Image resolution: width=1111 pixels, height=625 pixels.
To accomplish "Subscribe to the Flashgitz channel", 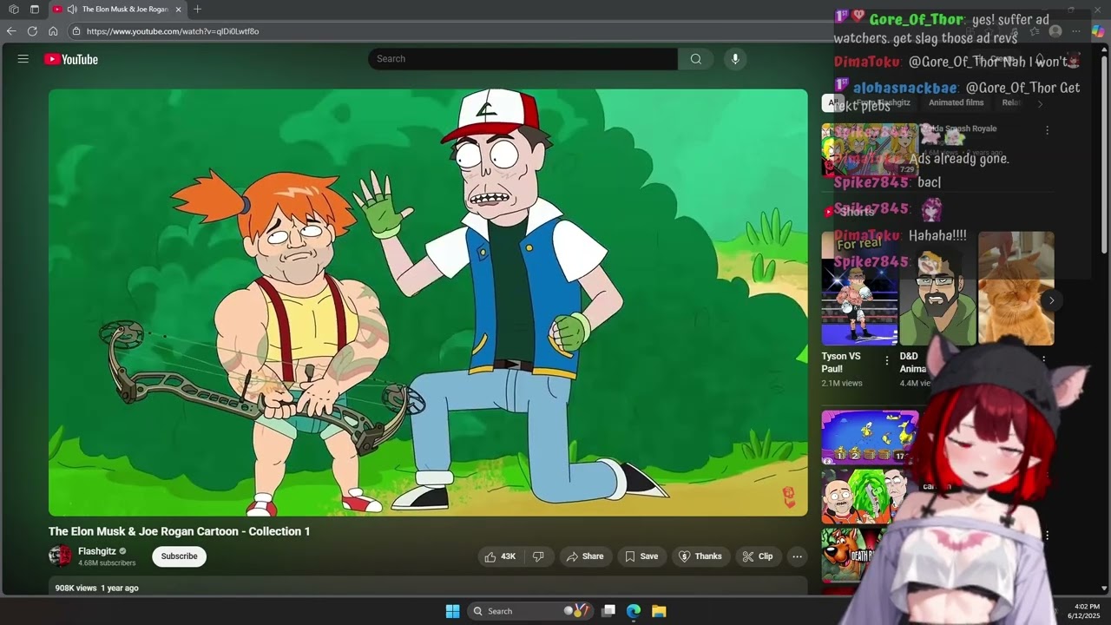I will click(x=180, y=556).
